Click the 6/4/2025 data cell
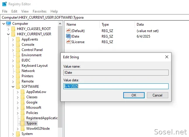 click(x=143, y=36)
